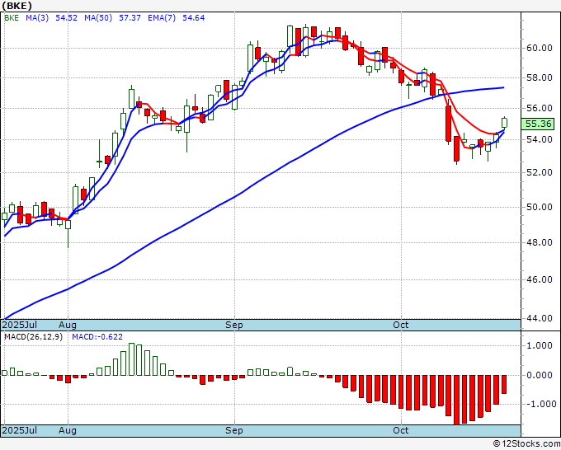This screenshot has width=561, height=450.
Task: Click the 1.000 MACD axis label
Action: tap(541, 345)
